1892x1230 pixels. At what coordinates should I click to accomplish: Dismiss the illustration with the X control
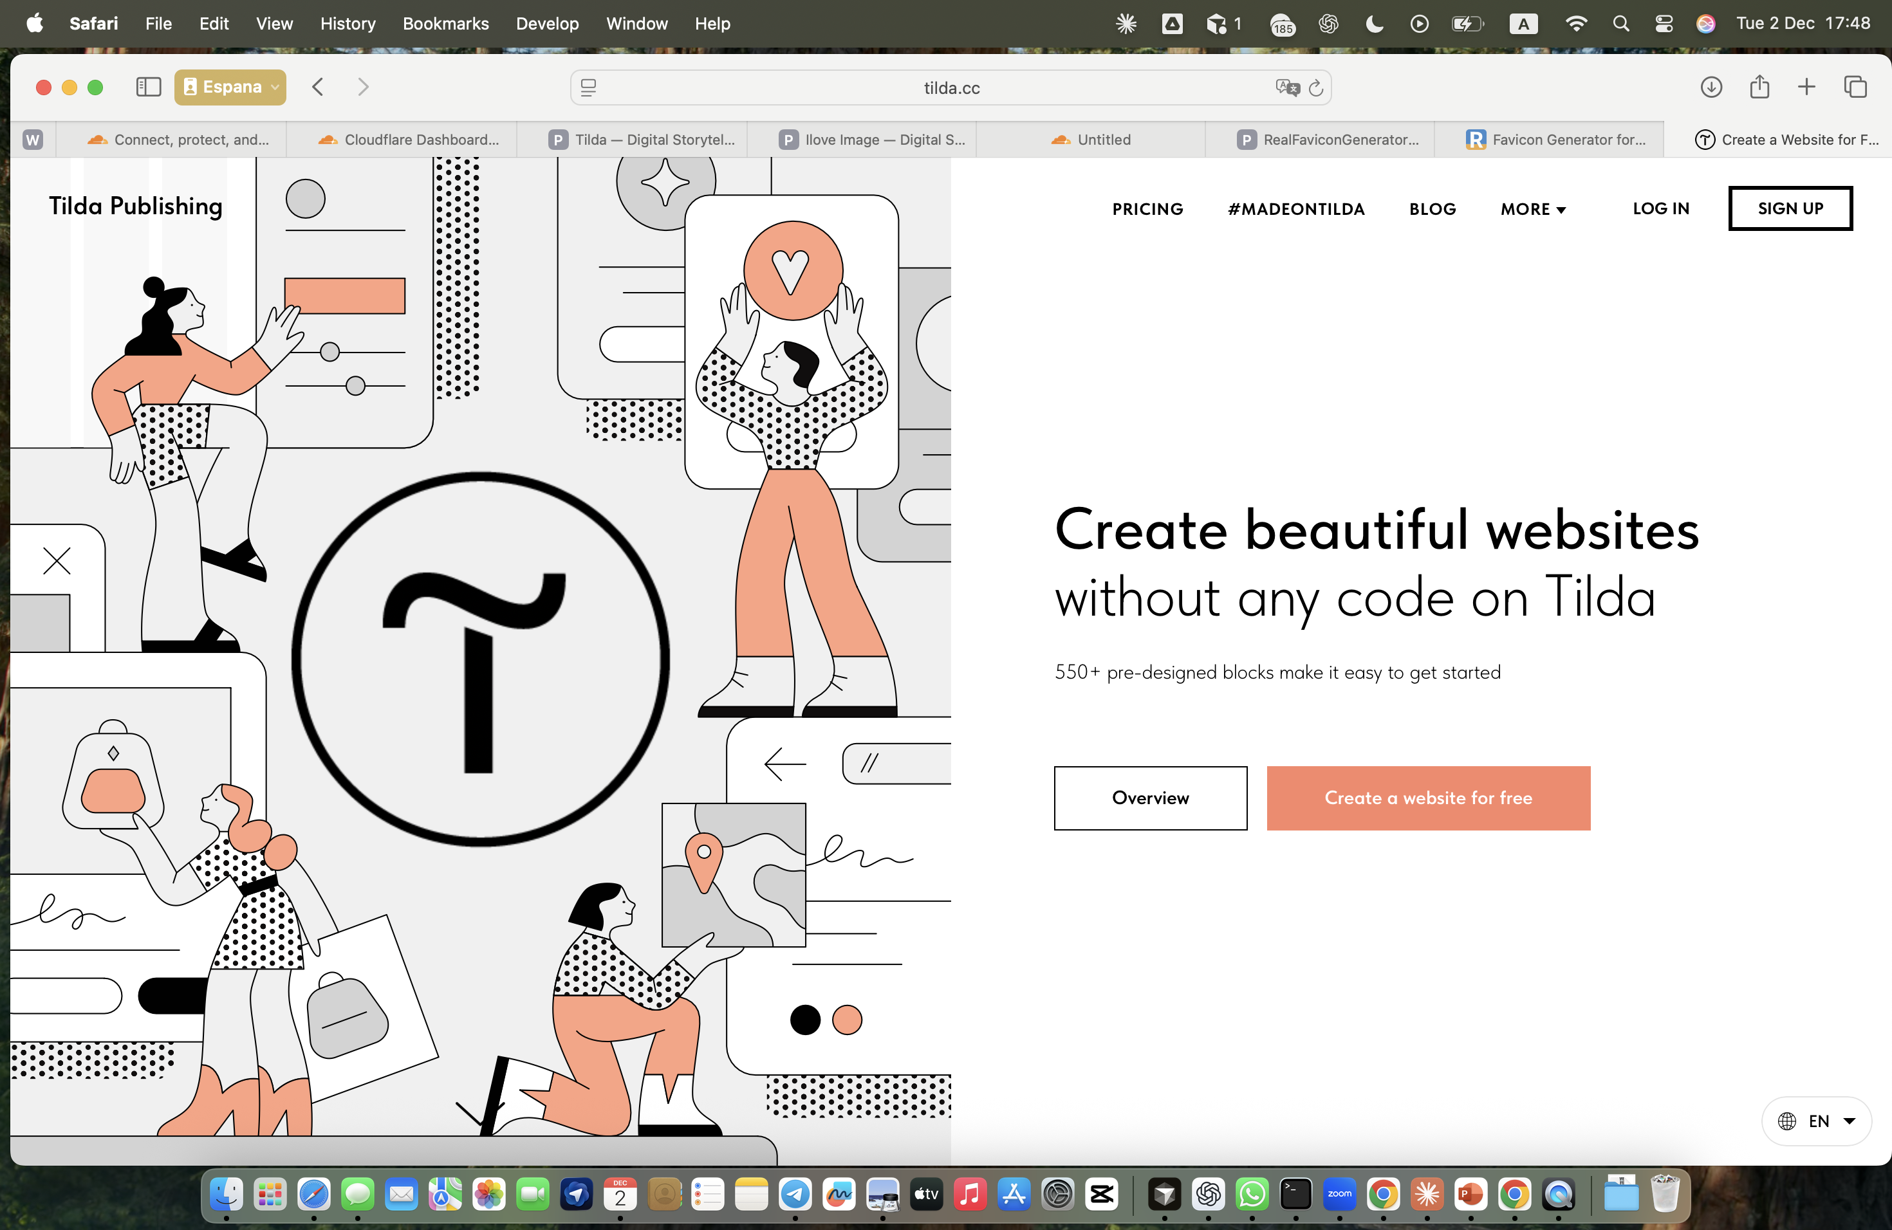[55, 560]
